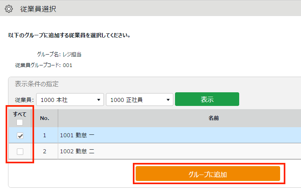Screen dimensions: 301x193
Task: Click the instruction text about adding employees
Action: (x=69, y=35)
